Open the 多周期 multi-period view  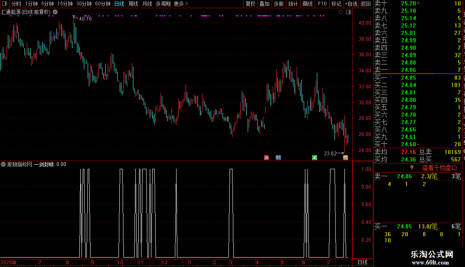point(163,4)
